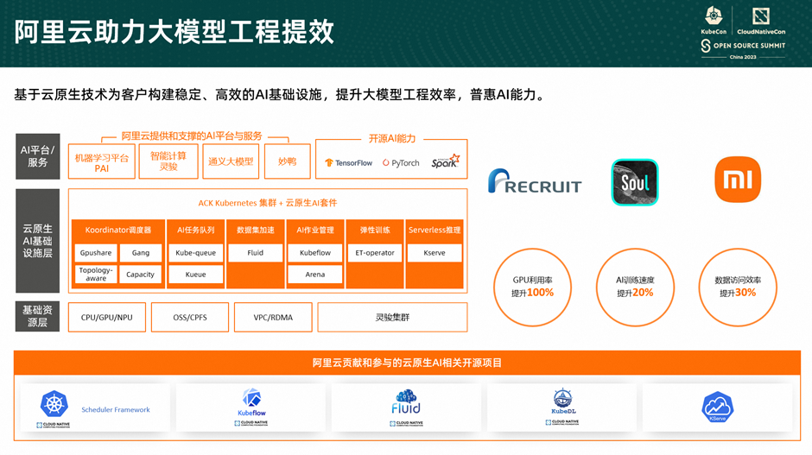Click the Capacity component box
812x455 pixels.
[x=140, y=275]
